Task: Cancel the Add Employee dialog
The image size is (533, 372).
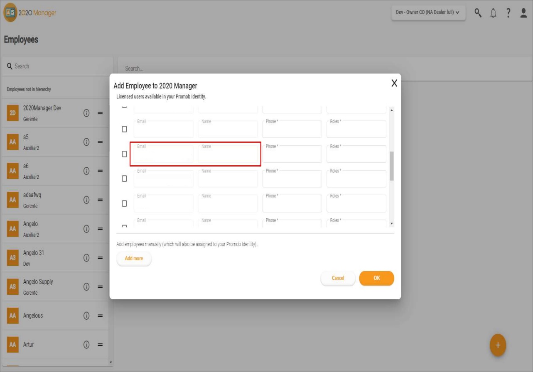Action: click(x=338, y=278)
